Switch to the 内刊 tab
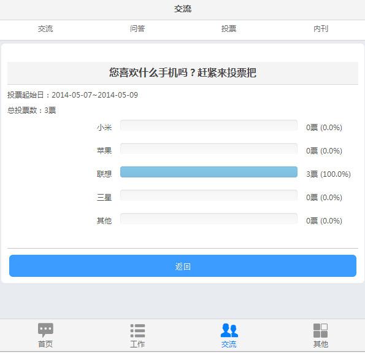 tap(321, 29)
